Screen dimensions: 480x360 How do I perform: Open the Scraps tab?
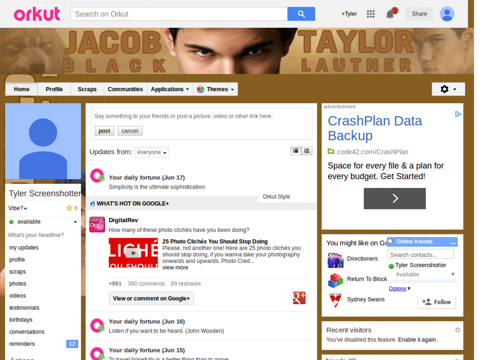click(87, 89)
